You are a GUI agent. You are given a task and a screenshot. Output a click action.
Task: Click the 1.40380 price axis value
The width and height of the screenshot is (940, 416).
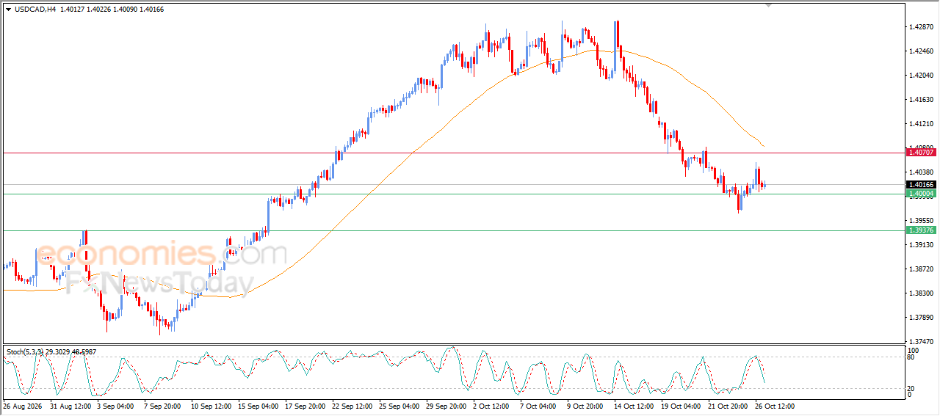click(x=921, y=172)
